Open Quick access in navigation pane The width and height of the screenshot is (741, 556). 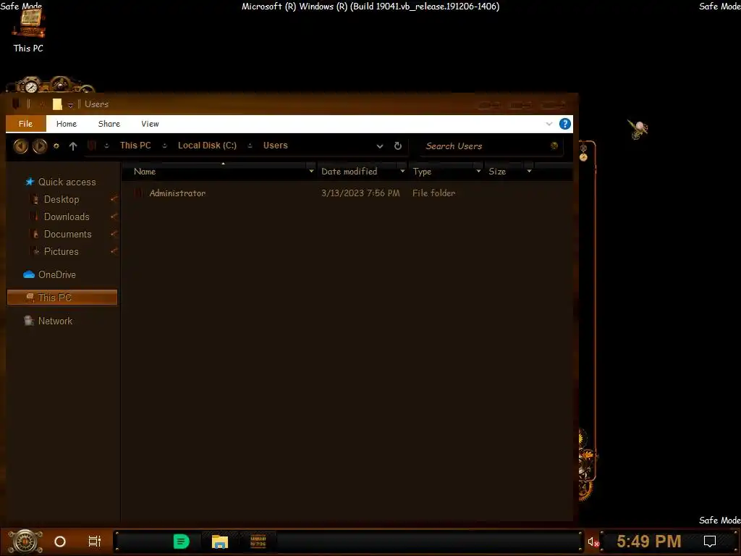(67, 182)
